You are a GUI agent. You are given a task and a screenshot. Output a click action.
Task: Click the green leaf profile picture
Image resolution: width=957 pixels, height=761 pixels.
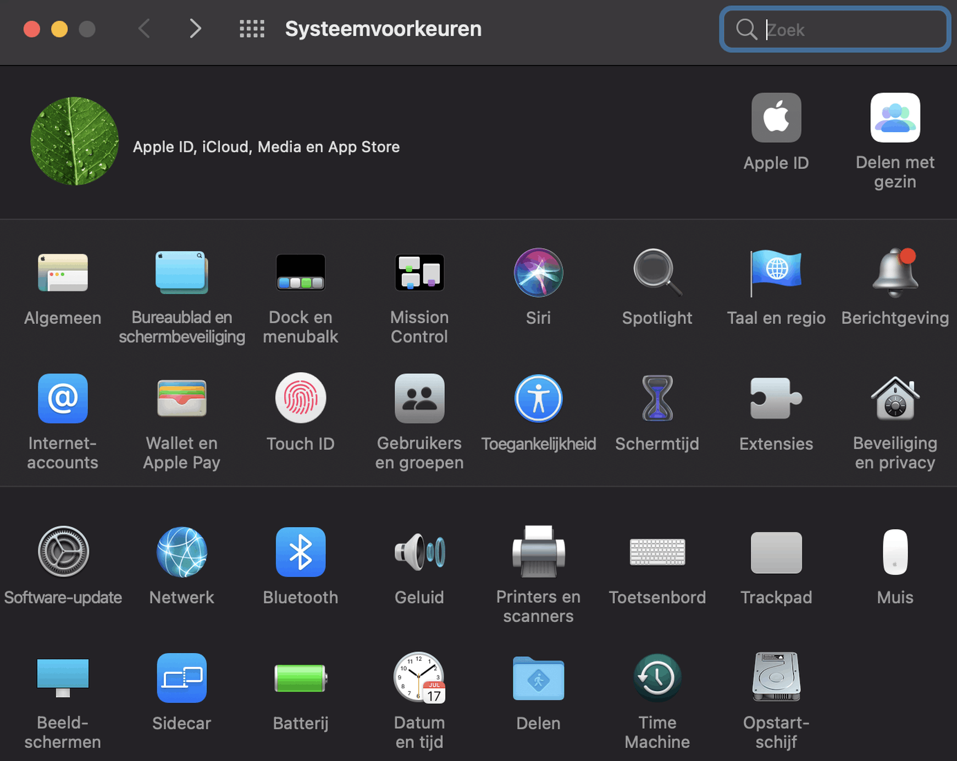[x=74, y=141]
